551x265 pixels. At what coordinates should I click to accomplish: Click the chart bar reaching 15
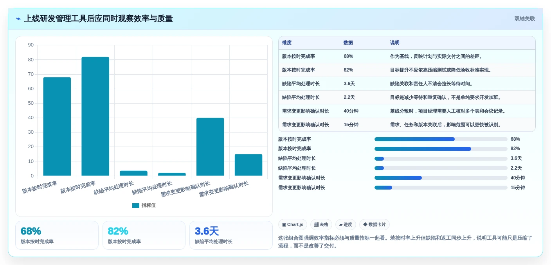pyautogui.click(x=248, y=165)
